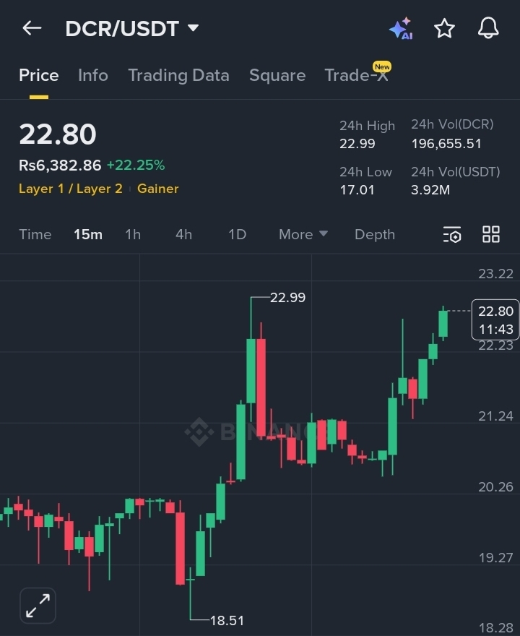This screenshot has width=520, height=636.
Task: Open the chart layout grid icon
Action: tap(491, 234)
